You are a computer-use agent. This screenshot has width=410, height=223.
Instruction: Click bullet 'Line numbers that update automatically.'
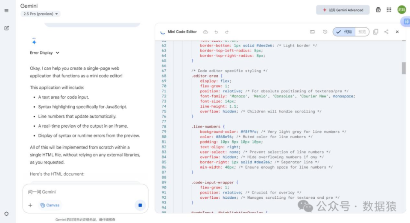(x=77, y=116)
